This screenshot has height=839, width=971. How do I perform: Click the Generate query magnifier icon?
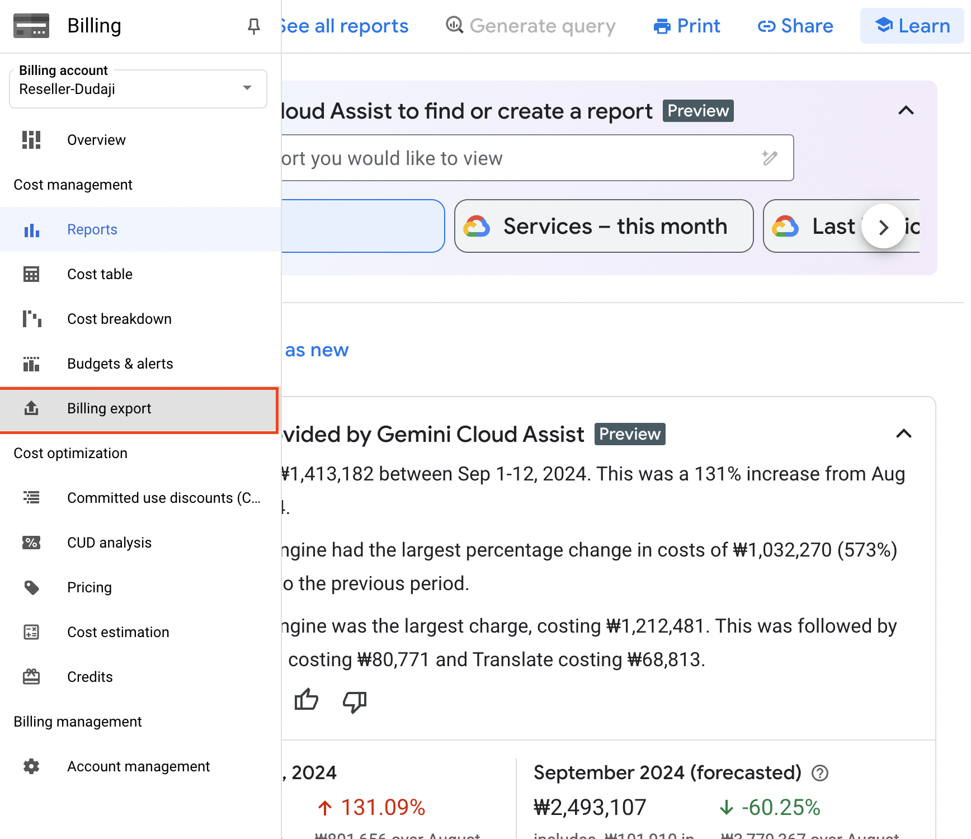454,25
